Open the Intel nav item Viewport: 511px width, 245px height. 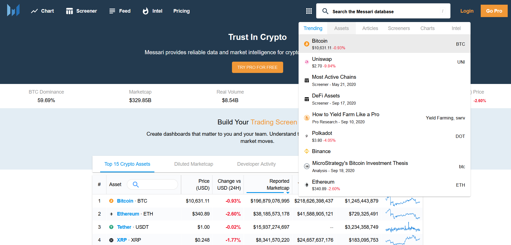coord(152,11)
